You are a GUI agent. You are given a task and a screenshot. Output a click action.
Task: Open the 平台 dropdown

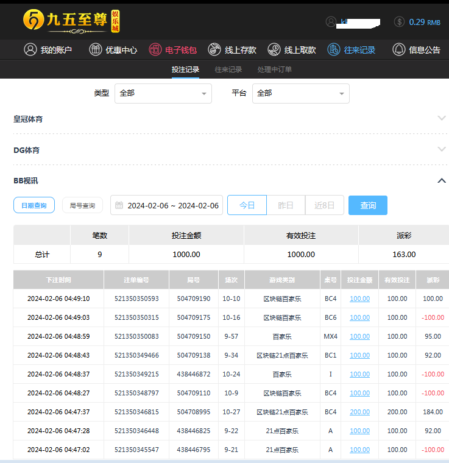coord(300,93)
